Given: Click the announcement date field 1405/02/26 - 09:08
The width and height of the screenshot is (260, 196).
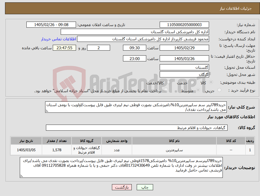Looking at the screenshot, I should tap(51, 25).
